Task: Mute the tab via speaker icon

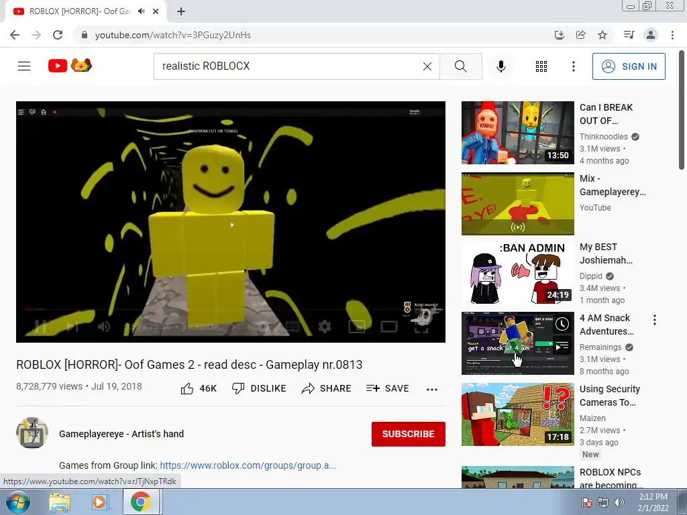Action: pyautogui.click(x=141, y=11)
